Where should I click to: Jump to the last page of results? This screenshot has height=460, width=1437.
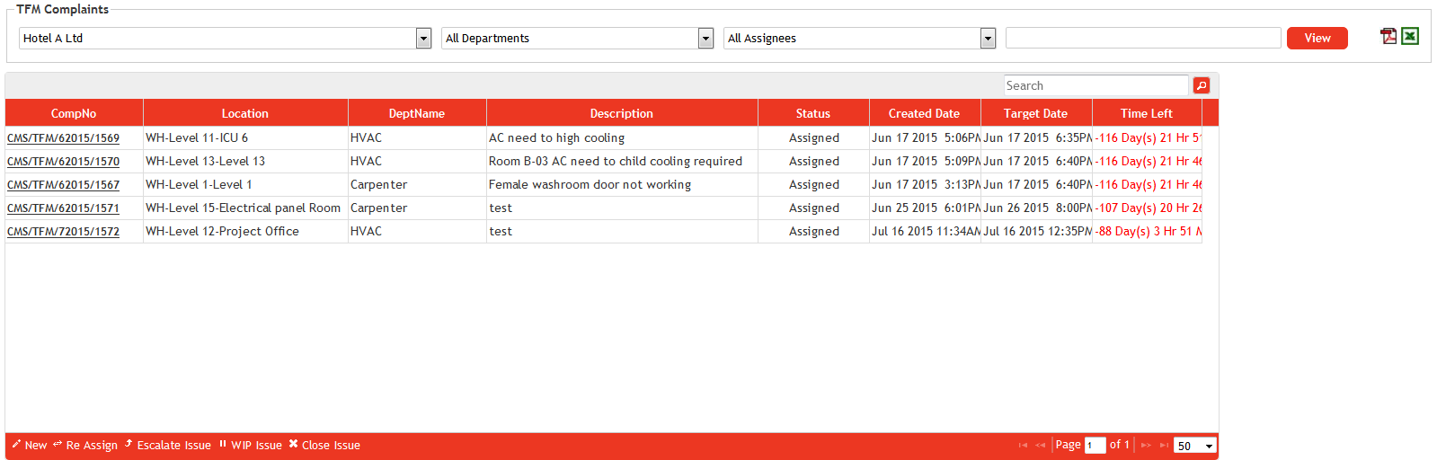[1164, 446]
